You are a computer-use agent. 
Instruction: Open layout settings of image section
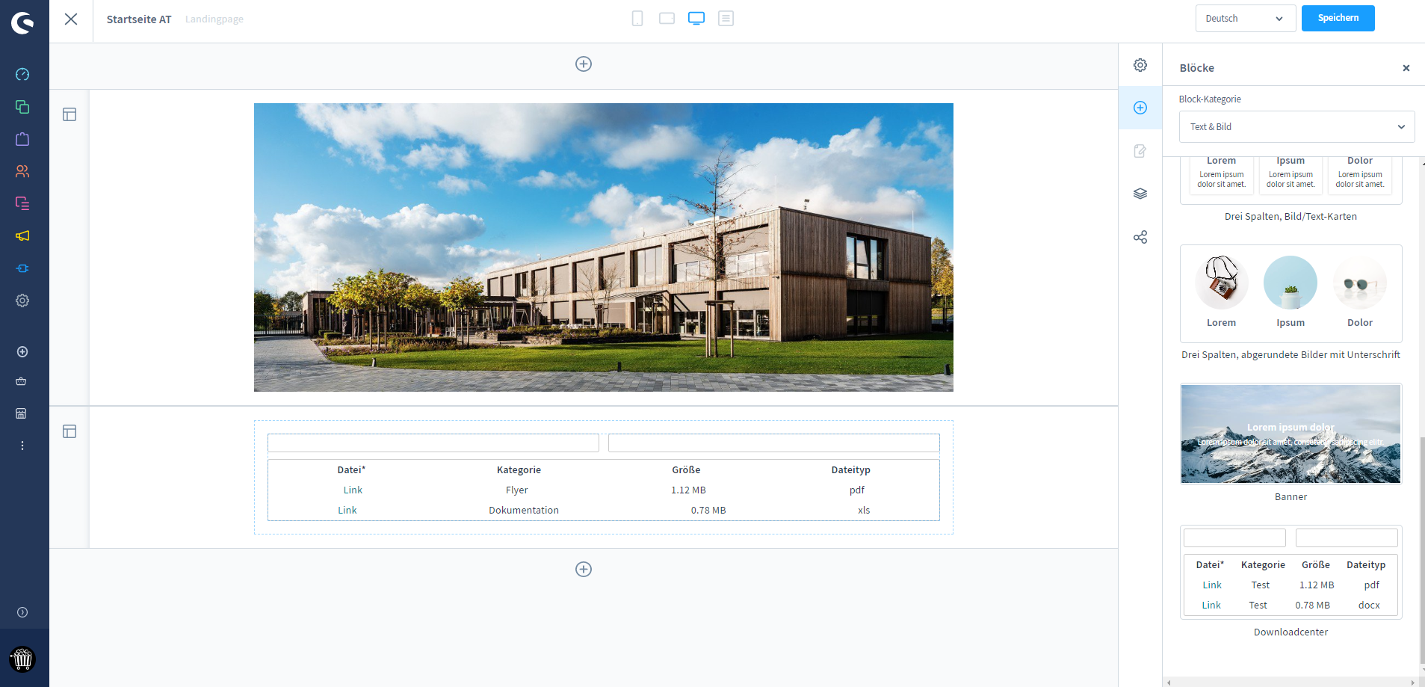tap(69, 114)
